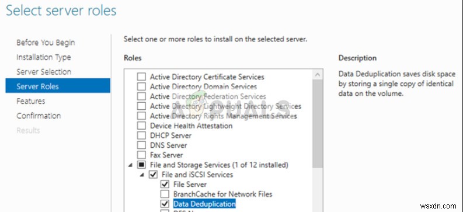Enable Active Directory Lightweight Directory Services checkbox

[142, 106]
